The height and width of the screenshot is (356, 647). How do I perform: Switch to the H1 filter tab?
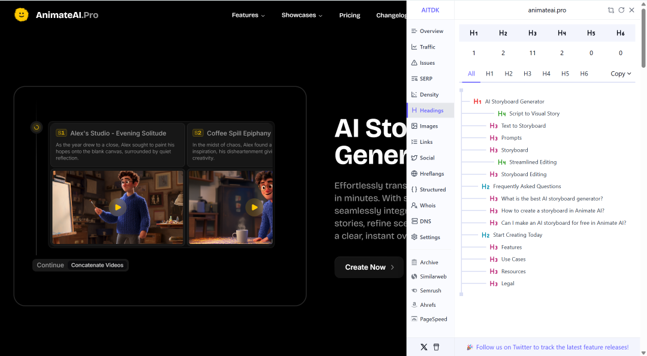489,74
